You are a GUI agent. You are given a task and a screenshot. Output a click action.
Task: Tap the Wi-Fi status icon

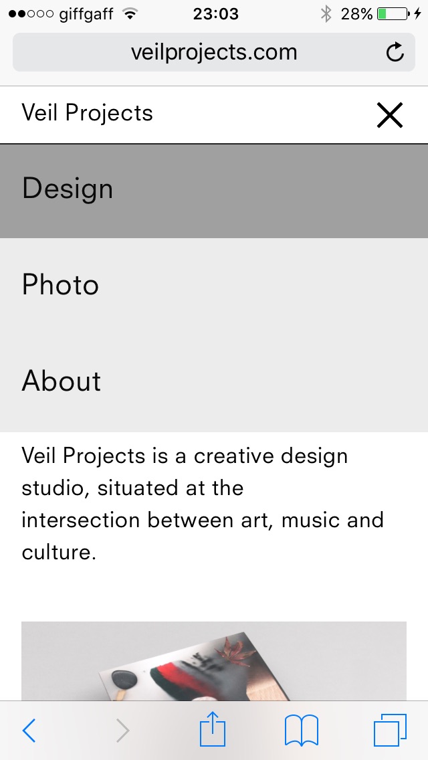[x=130, y=13]
